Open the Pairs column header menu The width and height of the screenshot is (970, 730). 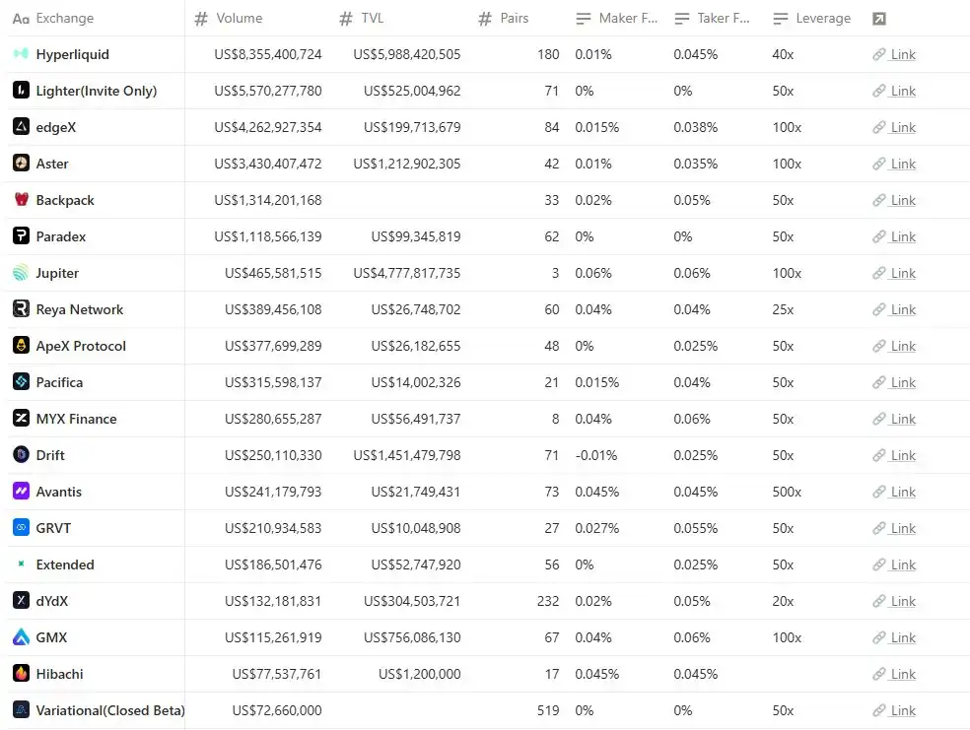(x=514, y=18)
